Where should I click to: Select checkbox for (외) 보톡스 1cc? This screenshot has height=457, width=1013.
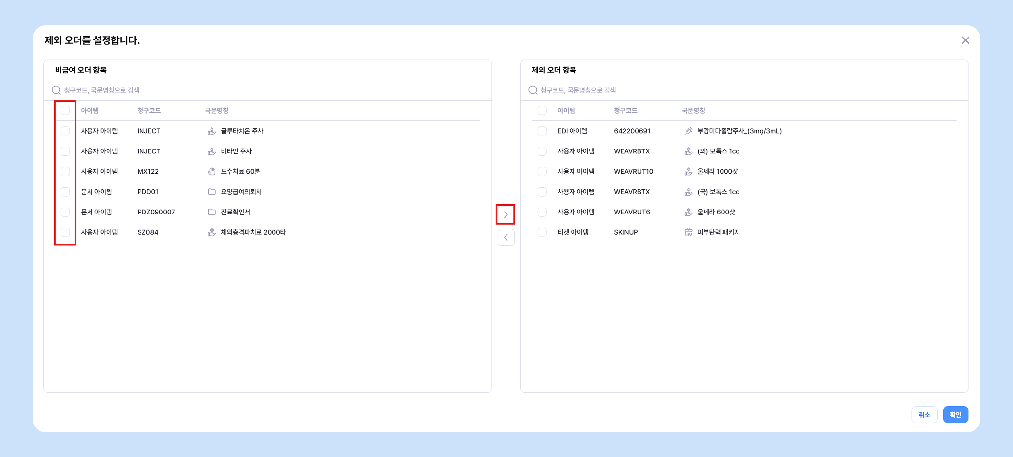pyautogui.click(x=542, y=151)
